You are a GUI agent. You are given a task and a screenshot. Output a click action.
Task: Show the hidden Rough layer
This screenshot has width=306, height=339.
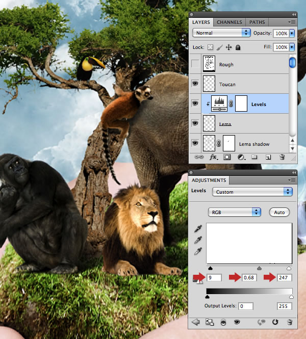(195, 64)
